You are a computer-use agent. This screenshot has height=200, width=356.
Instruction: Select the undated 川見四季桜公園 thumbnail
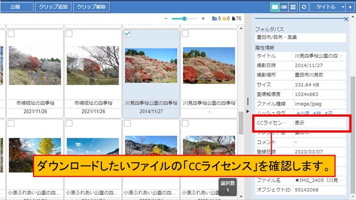[x=209, y=65]
